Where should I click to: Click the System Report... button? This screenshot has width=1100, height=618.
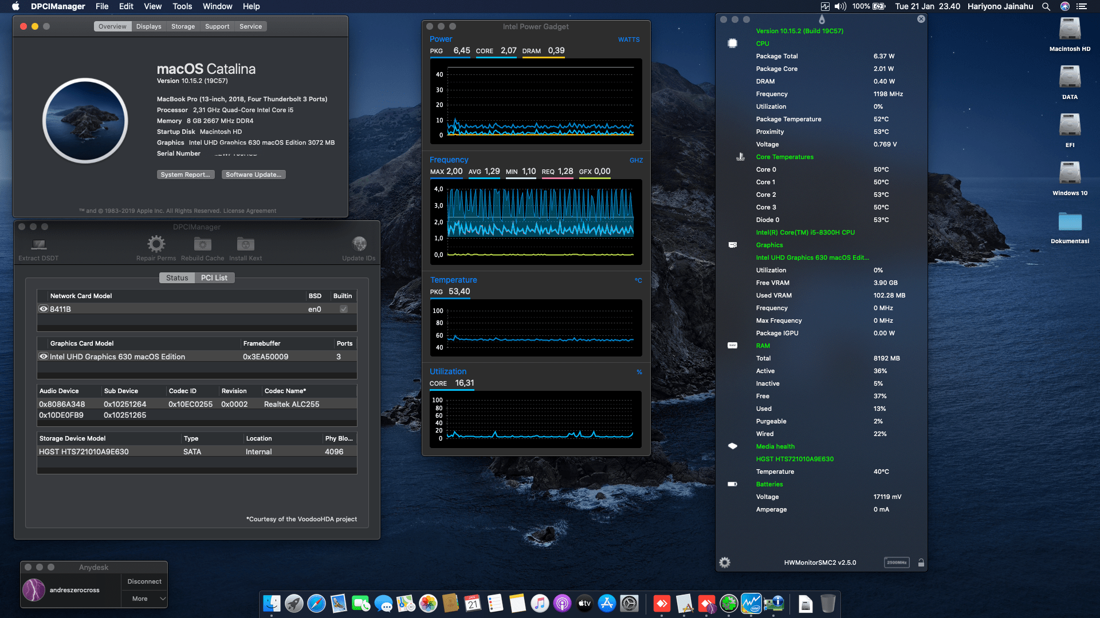click(186, 175)
